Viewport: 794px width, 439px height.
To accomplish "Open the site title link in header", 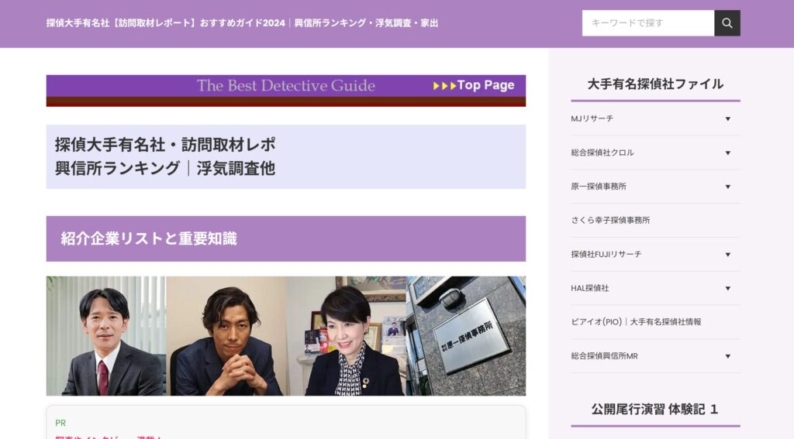I will 242,23.
